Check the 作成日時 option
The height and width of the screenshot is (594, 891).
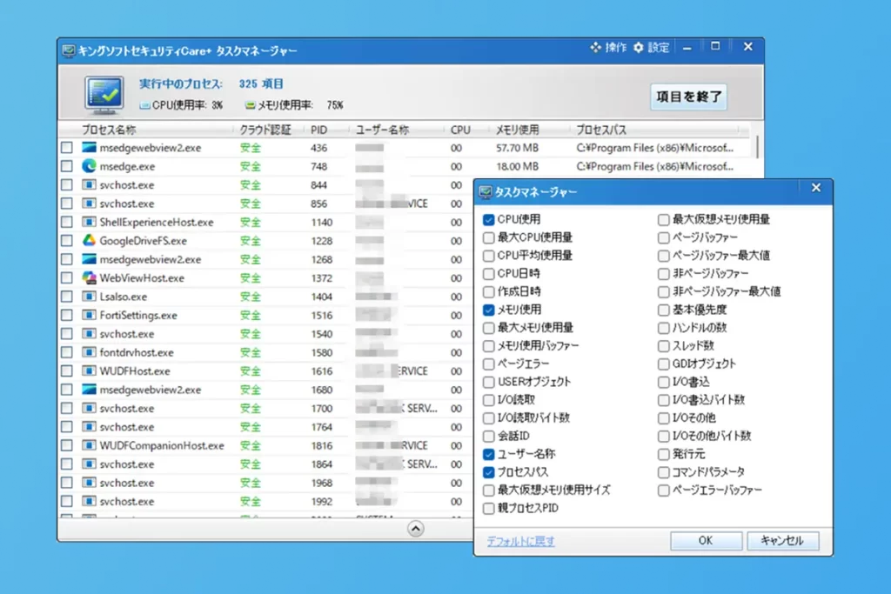(x=489, y=291)
